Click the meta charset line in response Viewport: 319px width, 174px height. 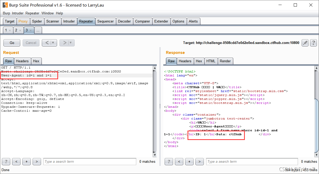click(x=195, y=83)
